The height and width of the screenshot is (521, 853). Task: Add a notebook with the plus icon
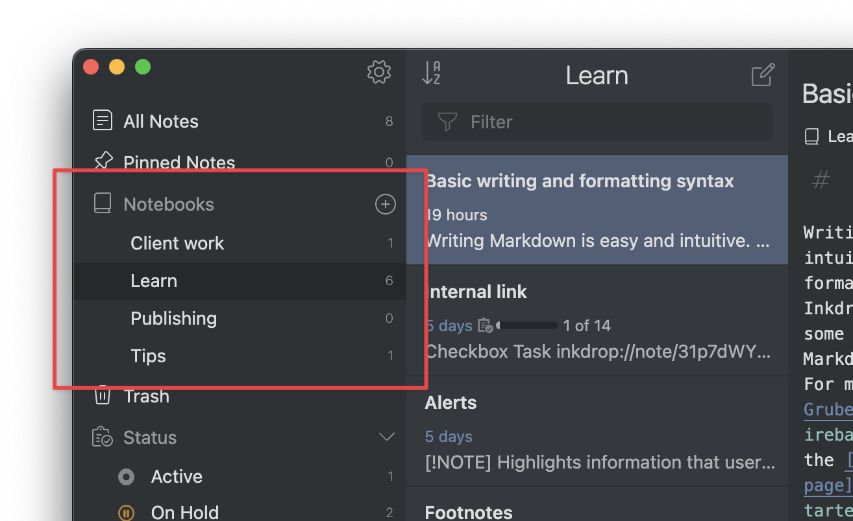pos(386,204)
